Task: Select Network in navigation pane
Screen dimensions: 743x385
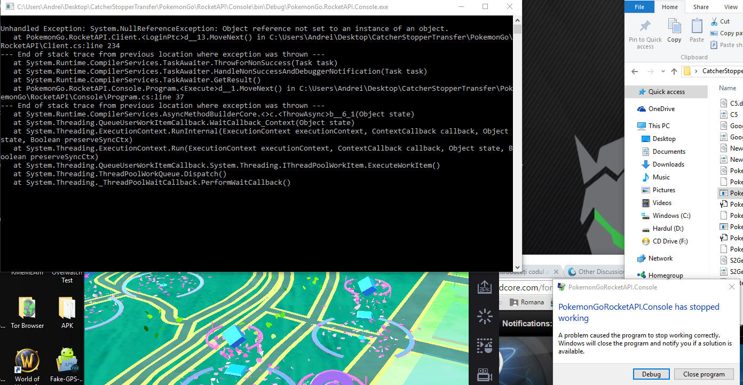Action: click(655, 258)
